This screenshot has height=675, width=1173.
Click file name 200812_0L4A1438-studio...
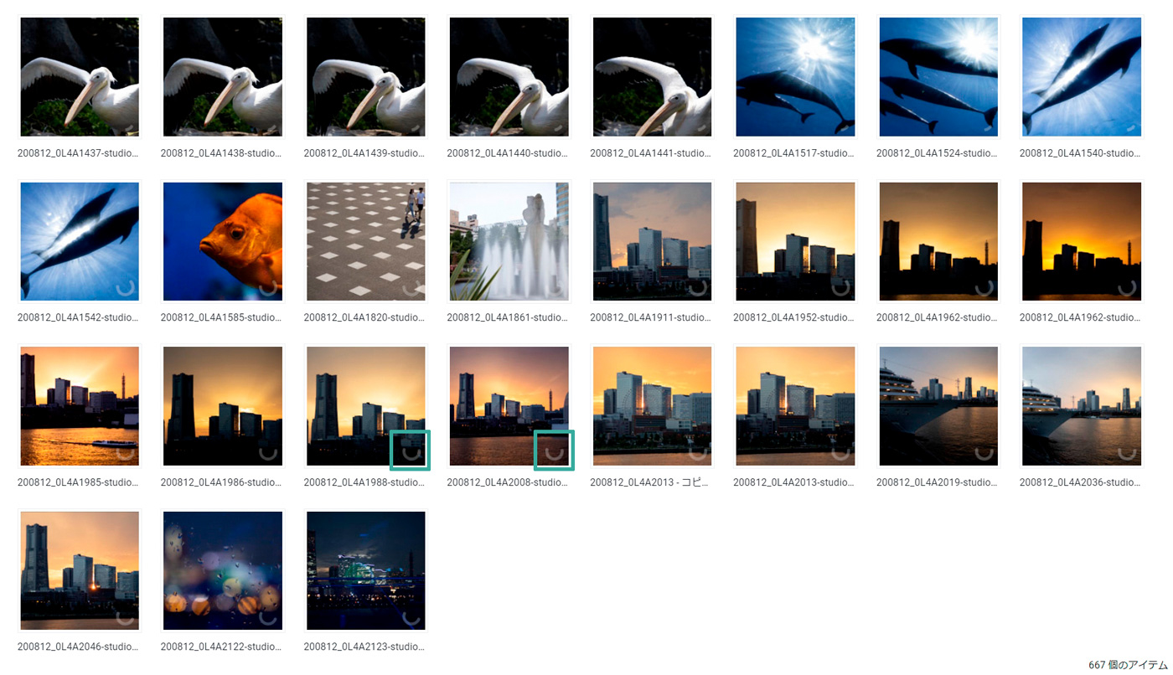coord(221,153)
